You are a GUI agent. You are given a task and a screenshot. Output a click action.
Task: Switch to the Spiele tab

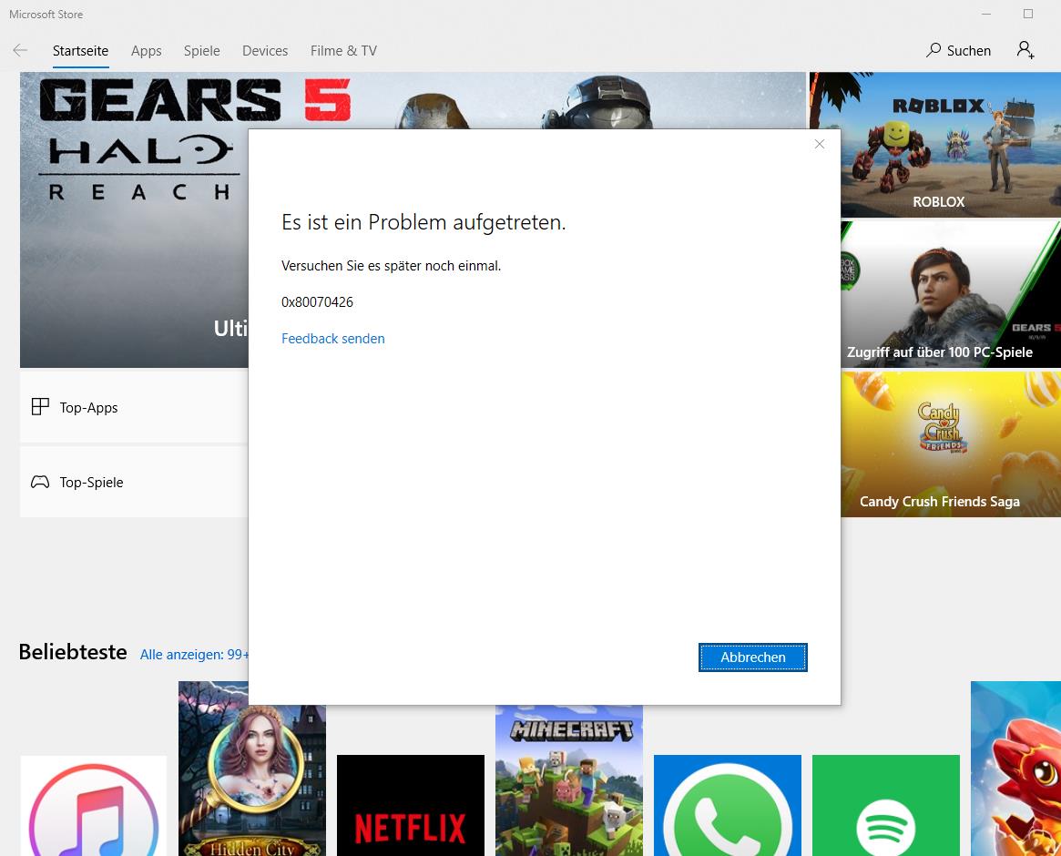point(201,51)
